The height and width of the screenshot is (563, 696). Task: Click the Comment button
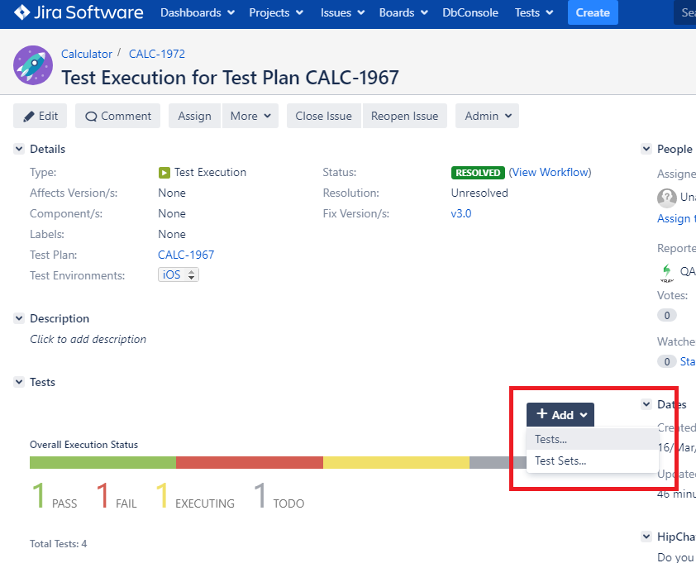coord(117,116)
